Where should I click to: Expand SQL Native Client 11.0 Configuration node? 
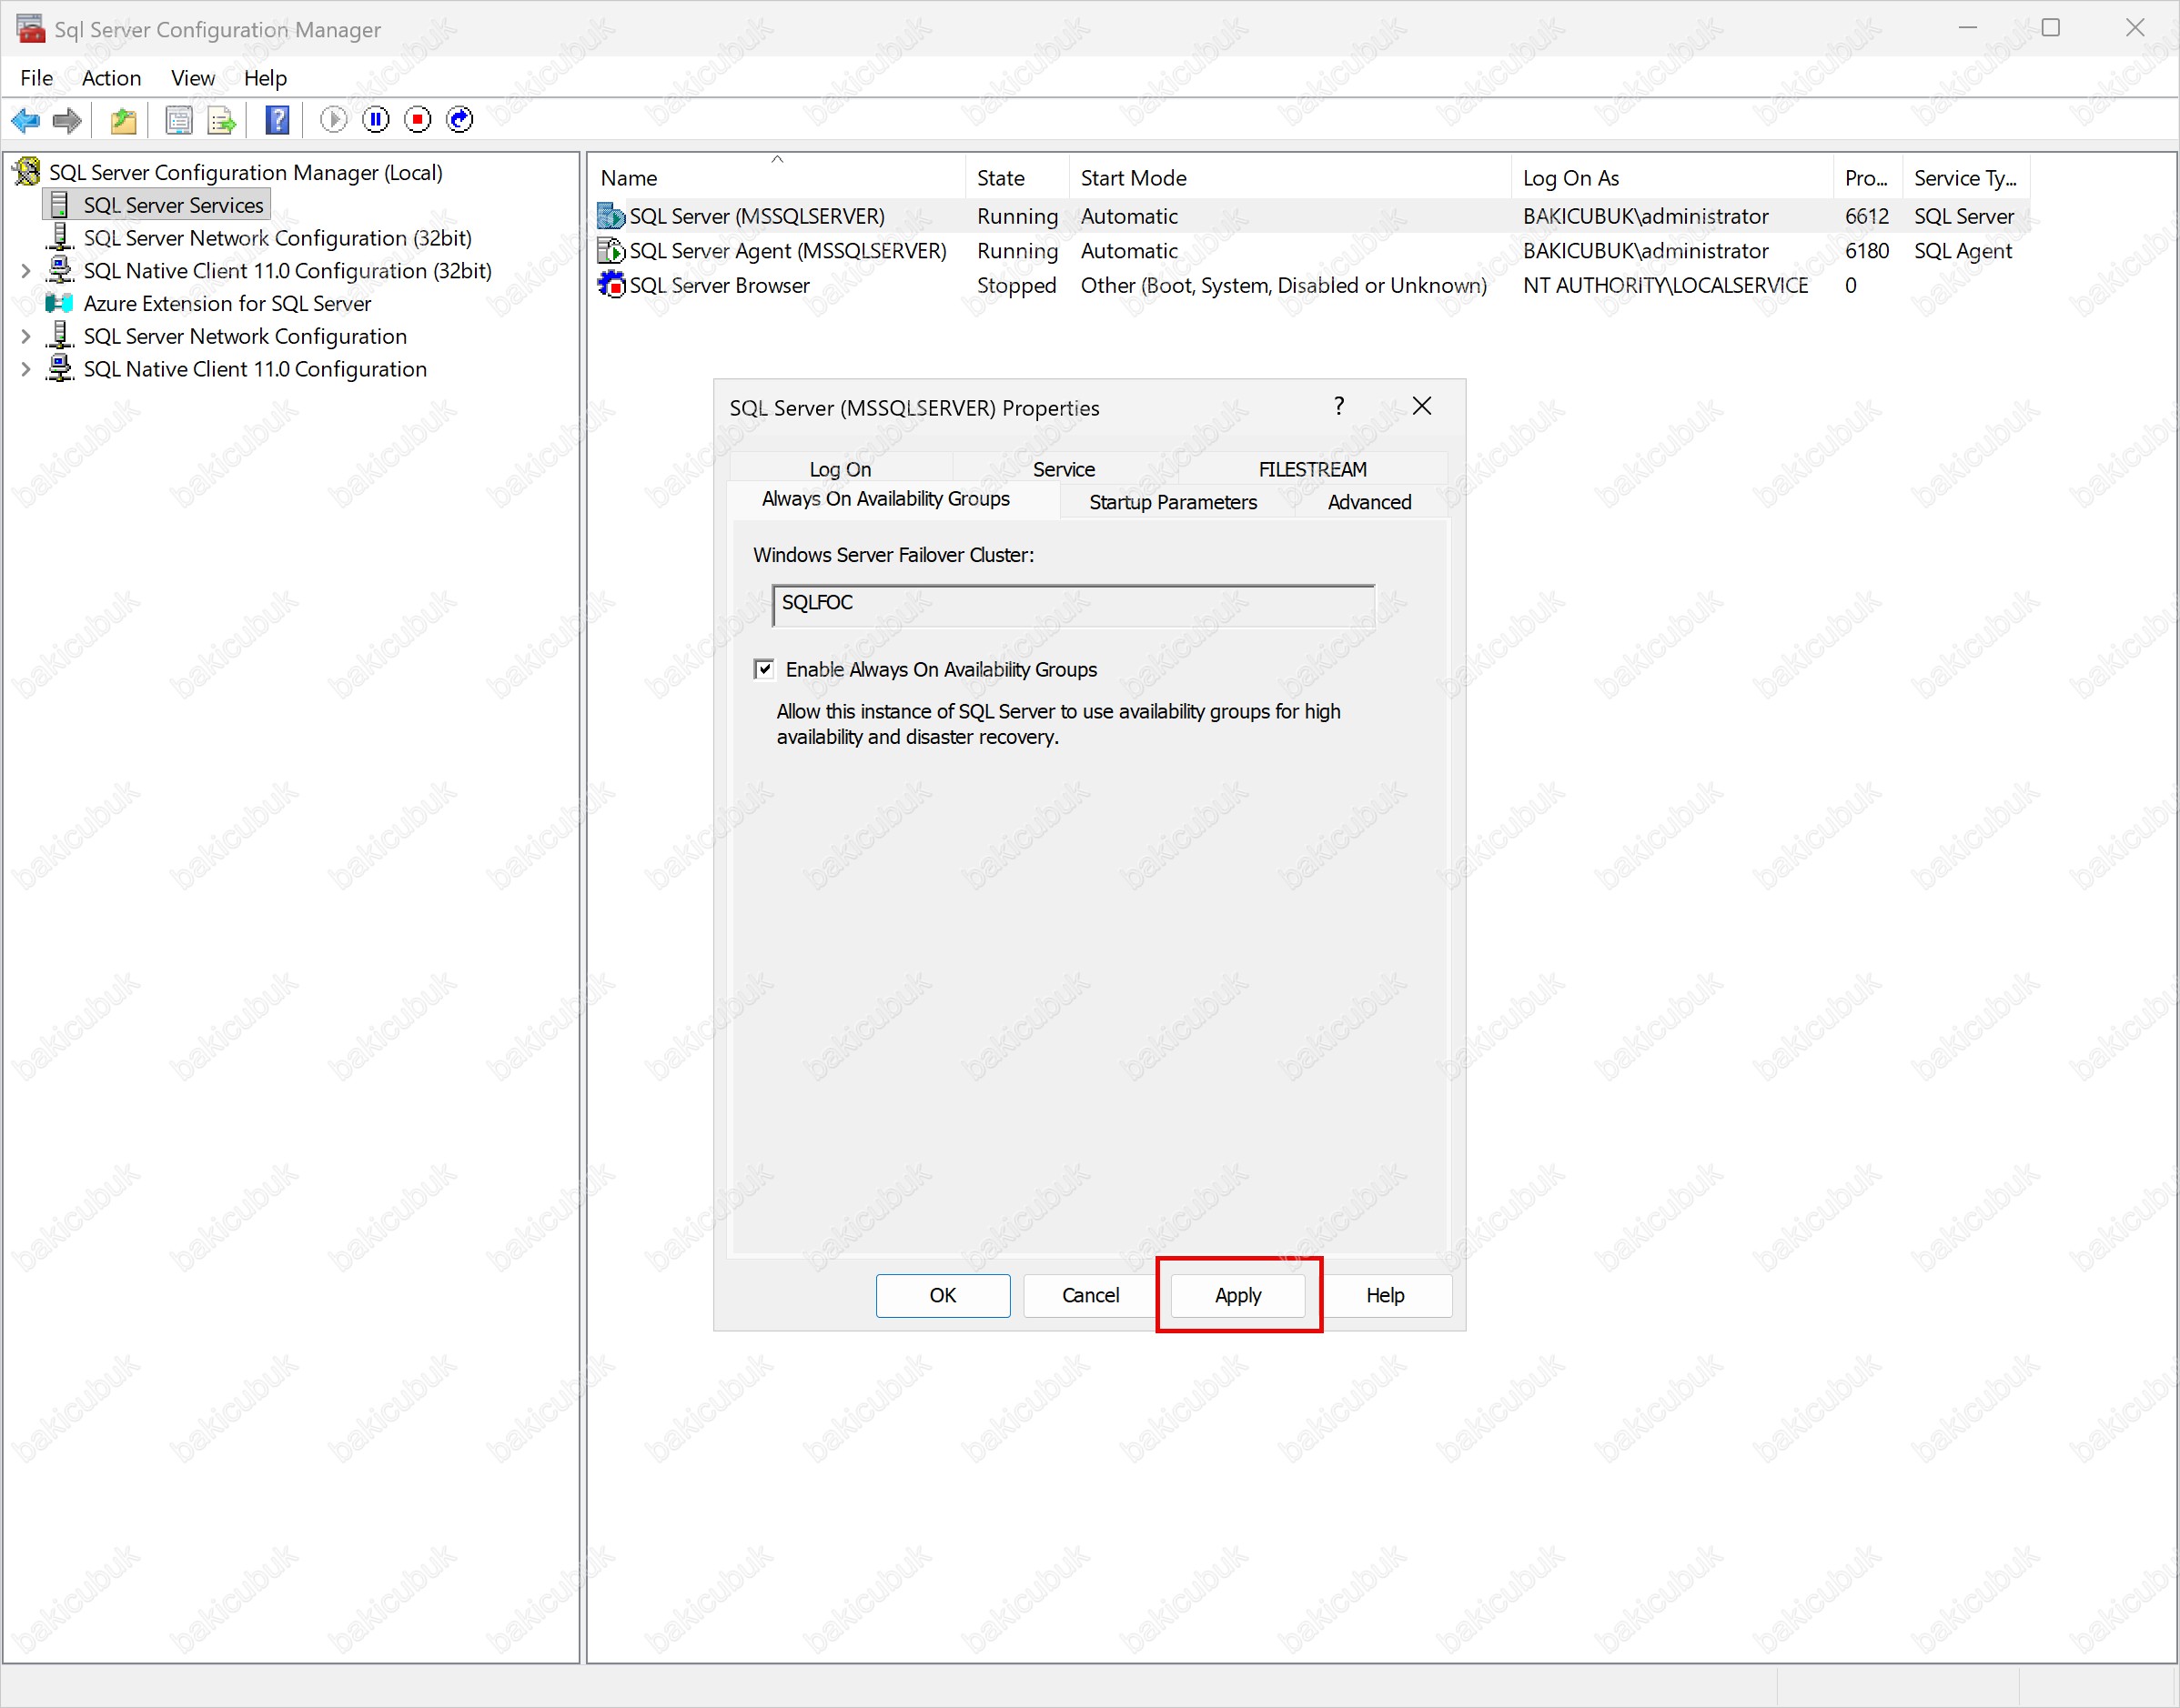coord(26,370)
